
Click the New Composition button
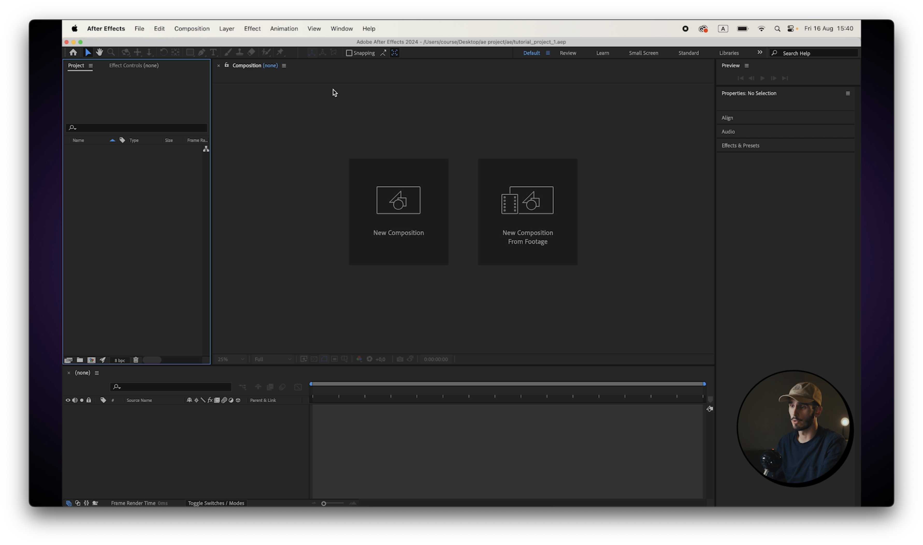click(x=398, y=211)
